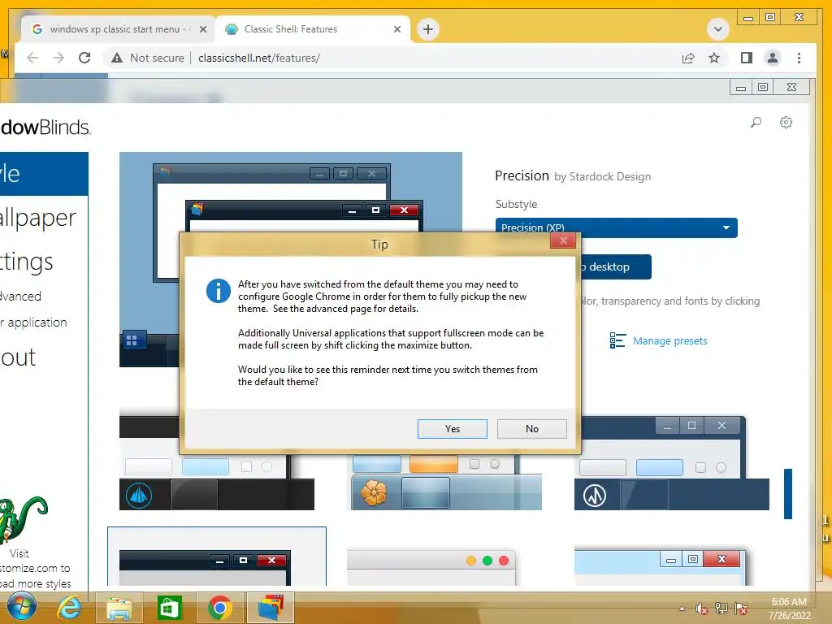Switch to Chrome on the taskbar
The width and height of the screenshot is (832, 624).
(x=219, y=608)
